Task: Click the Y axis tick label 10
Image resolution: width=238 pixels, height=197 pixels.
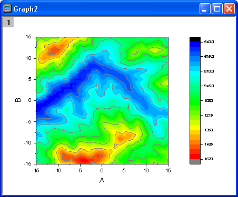Action: coord(28,58)
